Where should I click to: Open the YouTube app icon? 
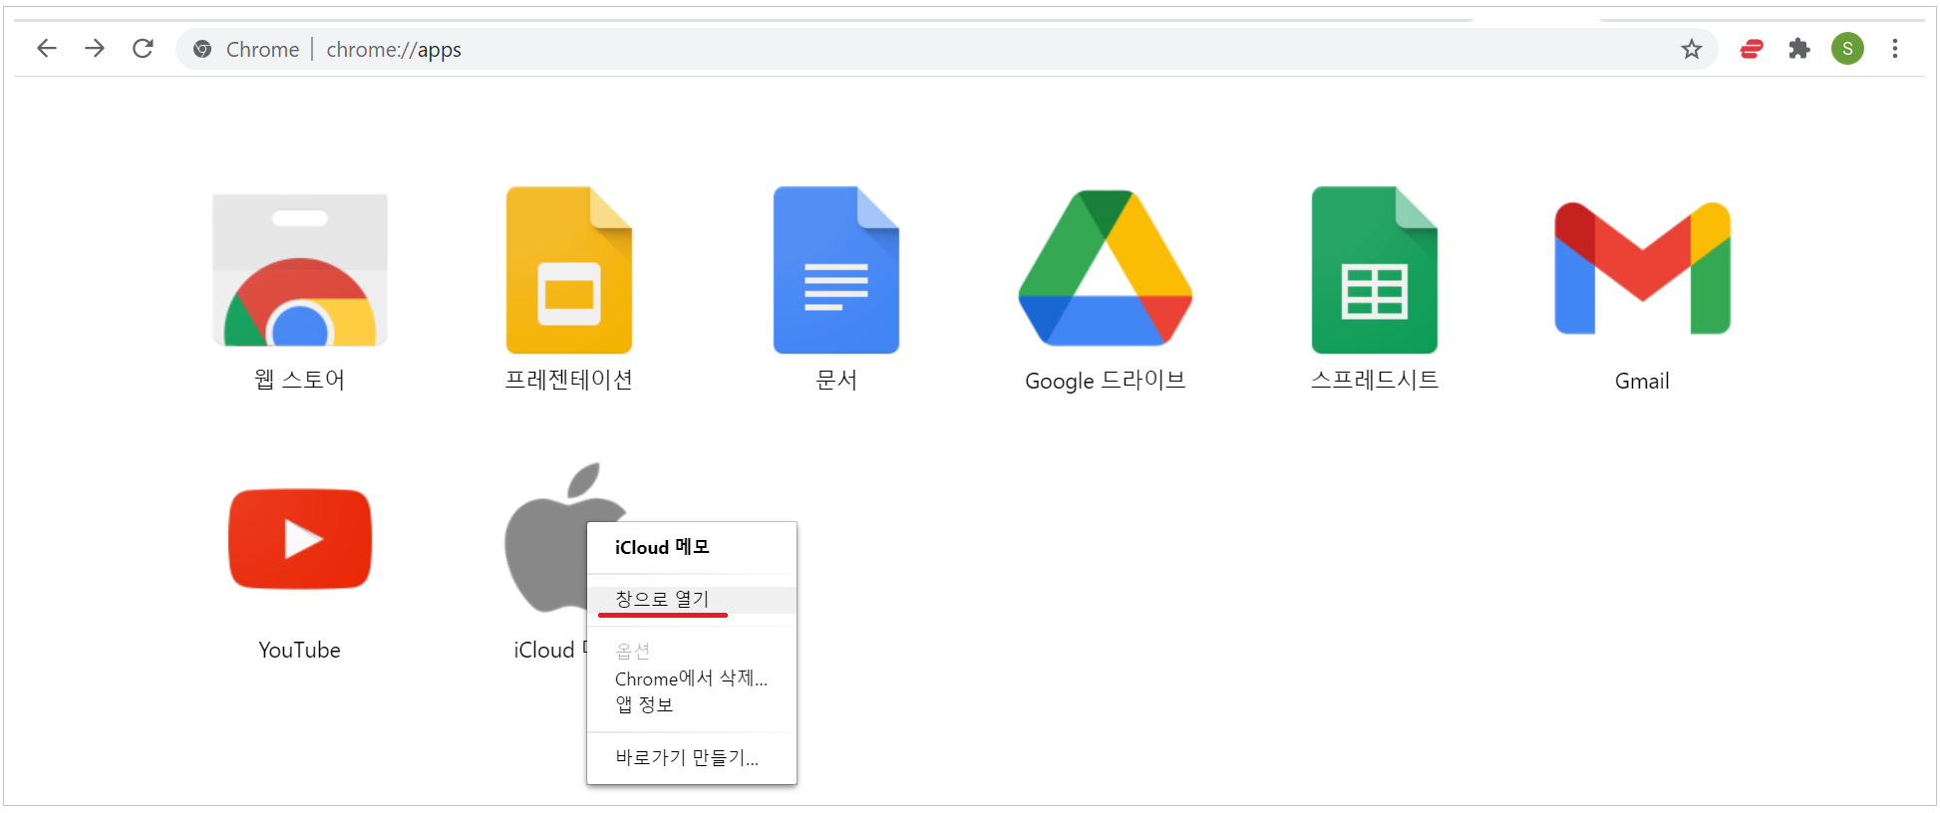pyautogui.click(x=300, y=539)
